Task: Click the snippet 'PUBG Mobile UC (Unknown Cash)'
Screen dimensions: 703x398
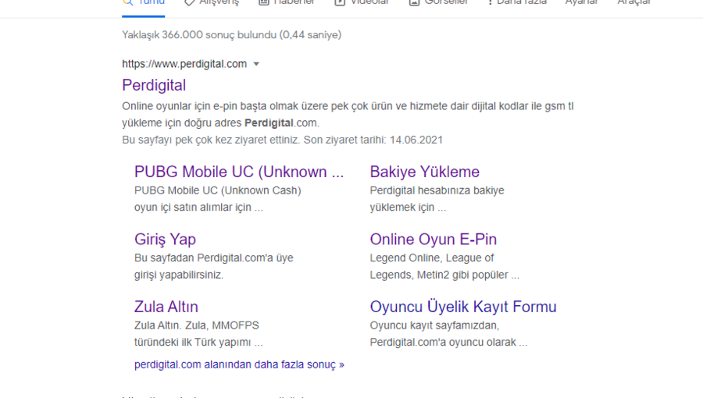Action: coord(217,190)
